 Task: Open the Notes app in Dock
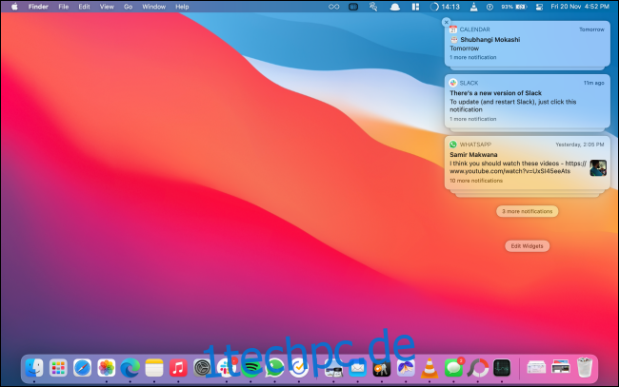pyautogui.click(x=154, y=368)
